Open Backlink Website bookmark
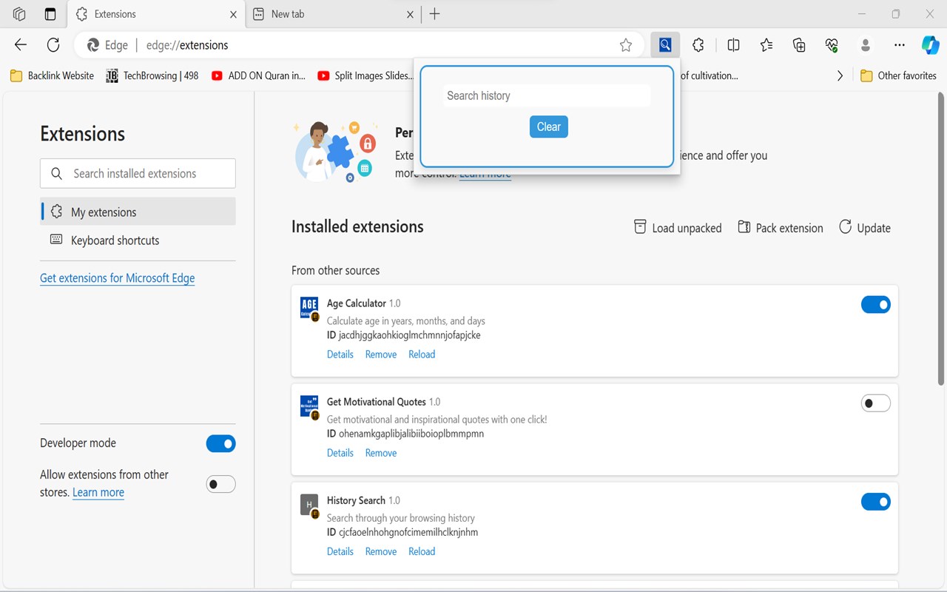Image resolution: width=947 pixels, height=592 pixels. tap(53, 75)
